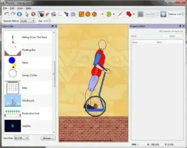
Task: Load the Floating Box scene
Action: click(x=28, y=50)
